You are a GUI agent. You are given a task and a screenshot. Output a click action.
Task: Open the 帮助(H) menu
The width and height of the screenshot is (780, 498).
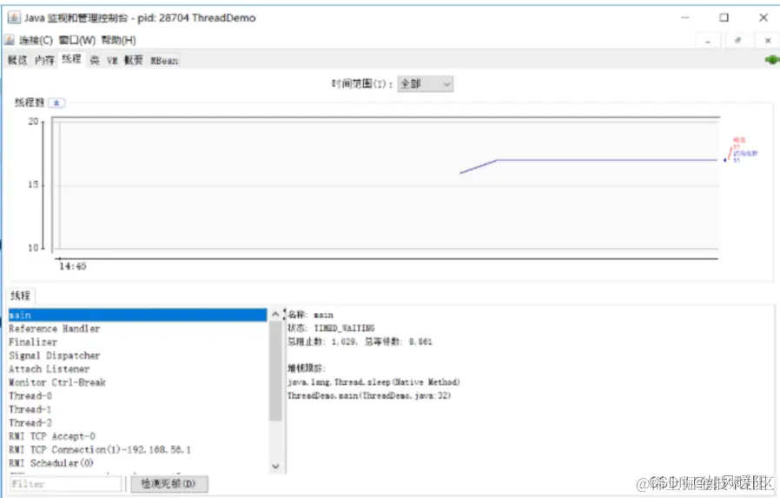(x=118, y=40)
